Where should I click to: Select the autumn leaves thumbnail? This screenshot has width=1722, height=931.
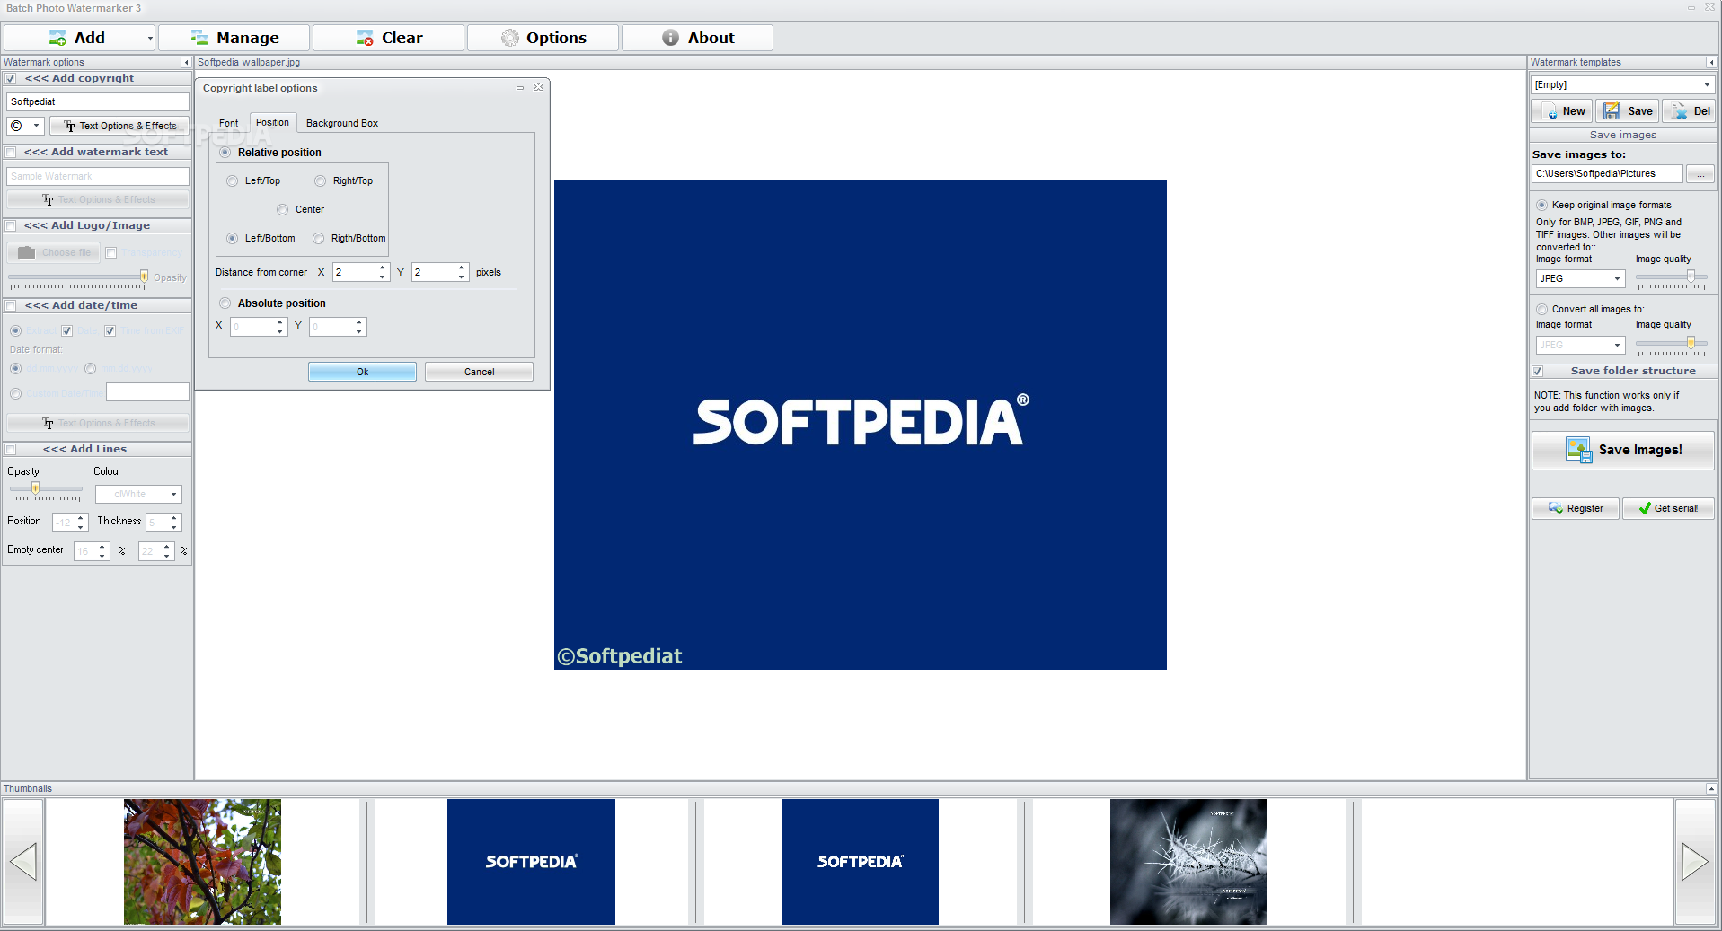click(x=202, y=862)
